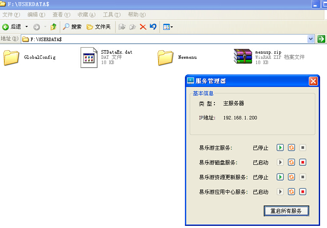Image resolution: width=327 pixels, height=228 pixels.
Task: Stop the 易乐游资源更新服务 service
Action: (303, 177)
